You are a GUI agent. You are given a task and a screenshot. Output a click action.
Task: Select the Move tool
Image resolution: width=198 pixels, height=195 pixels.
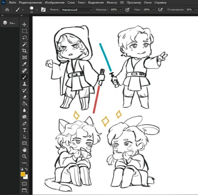[x=24, y=25]
